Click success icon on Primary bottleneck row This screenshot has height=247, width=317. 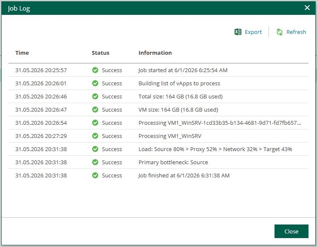tap(95, 162)
